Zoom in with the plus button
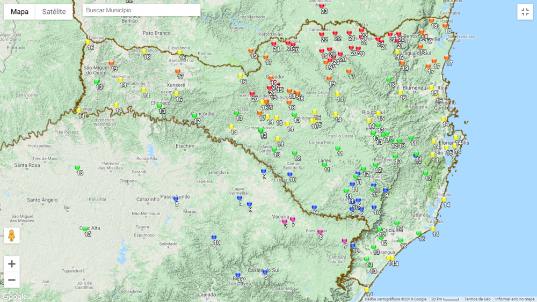 (12, 264)
